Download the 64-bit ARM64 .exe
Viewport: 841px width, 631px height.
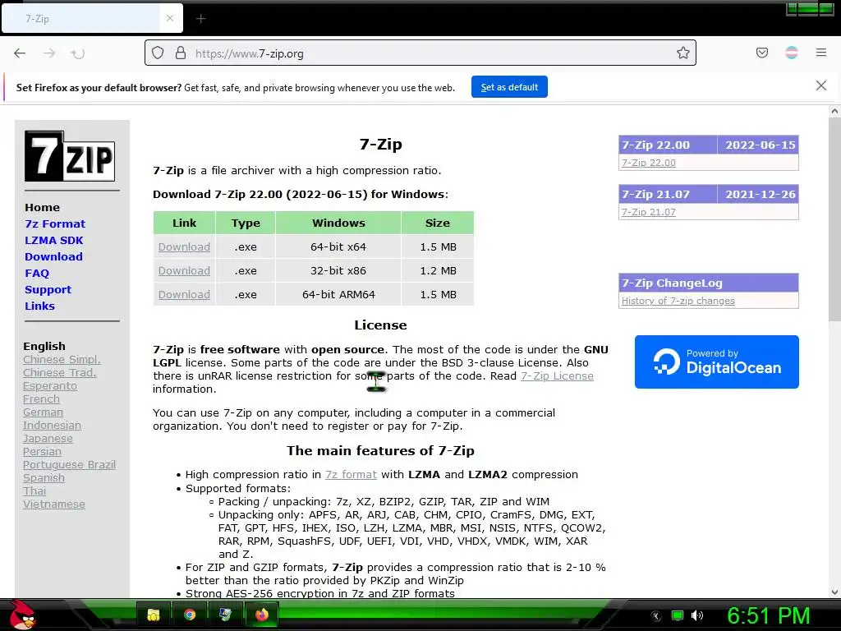(x=184, y=295)
